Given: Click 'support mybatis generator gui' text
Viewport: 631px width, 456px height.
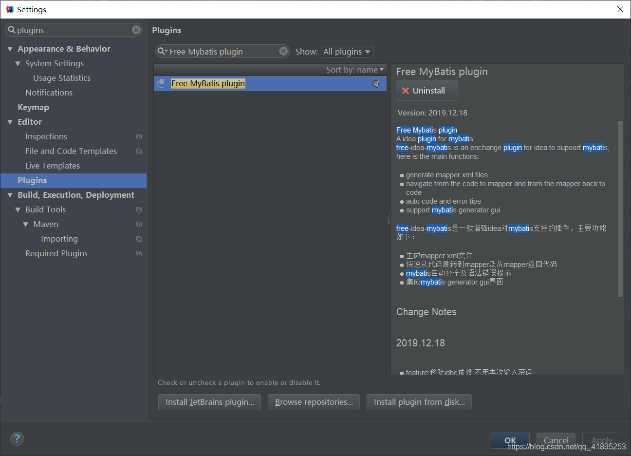Looking at the screenshot, I should coord(453,210).
